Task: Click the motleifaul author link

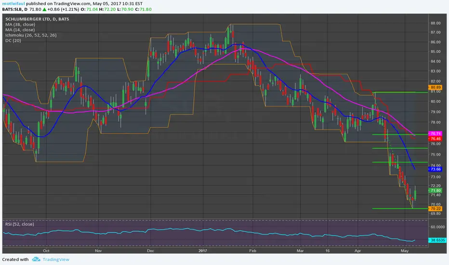Action: [x=13, y=4]
